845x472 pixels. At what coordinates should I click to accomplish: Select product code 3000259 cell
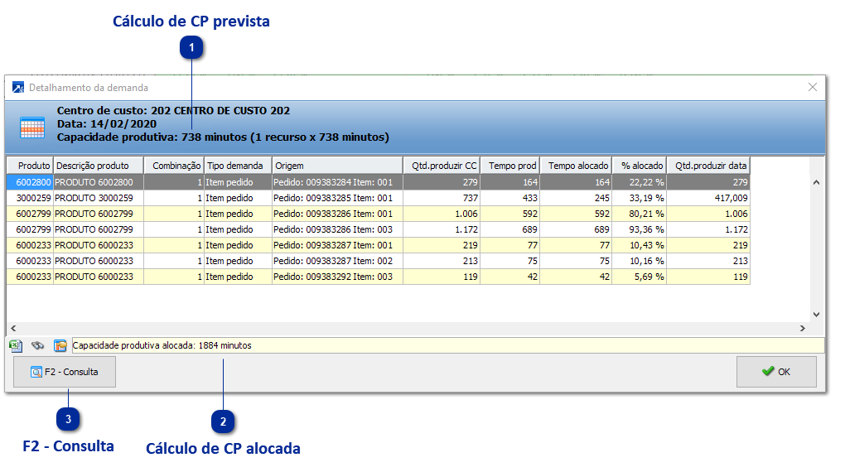click(x=30, y=198)
